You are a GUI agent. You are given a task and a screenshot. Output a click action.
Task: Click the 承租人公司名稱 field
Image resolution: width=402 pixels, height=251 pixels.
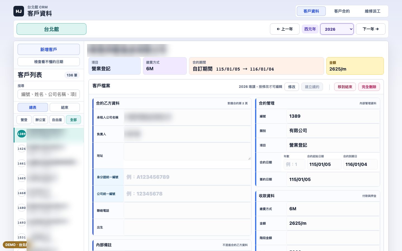[187, 117]
